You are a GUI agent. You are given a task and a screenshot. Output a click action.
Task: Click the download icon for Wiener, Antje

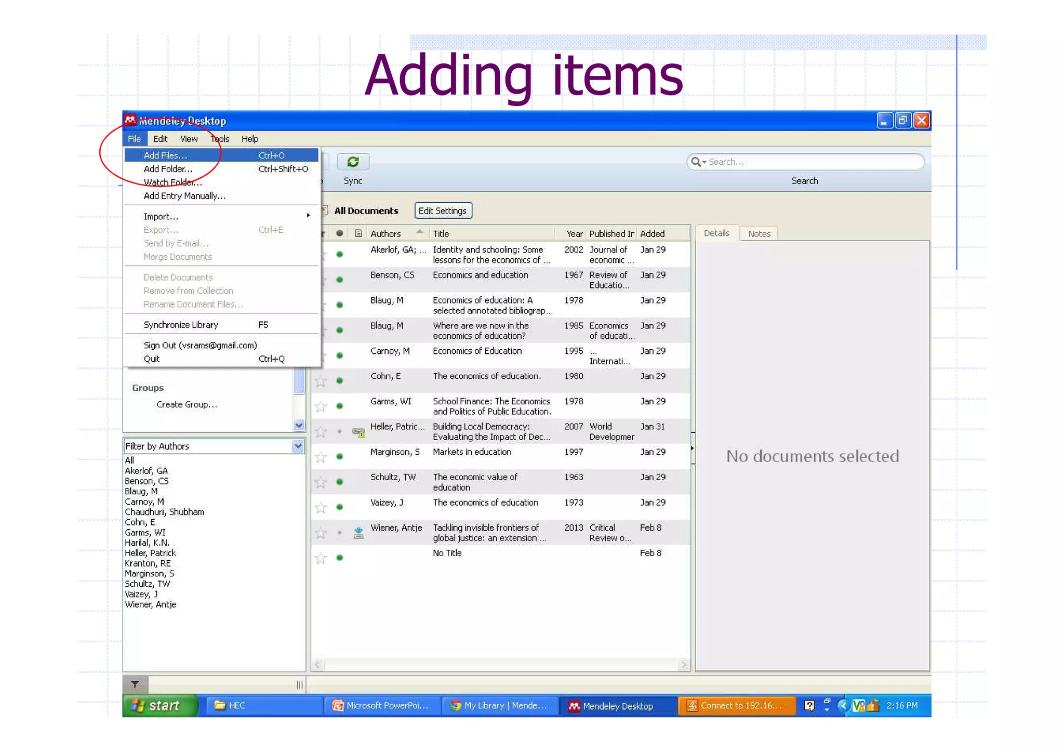(x=358, y=533)
